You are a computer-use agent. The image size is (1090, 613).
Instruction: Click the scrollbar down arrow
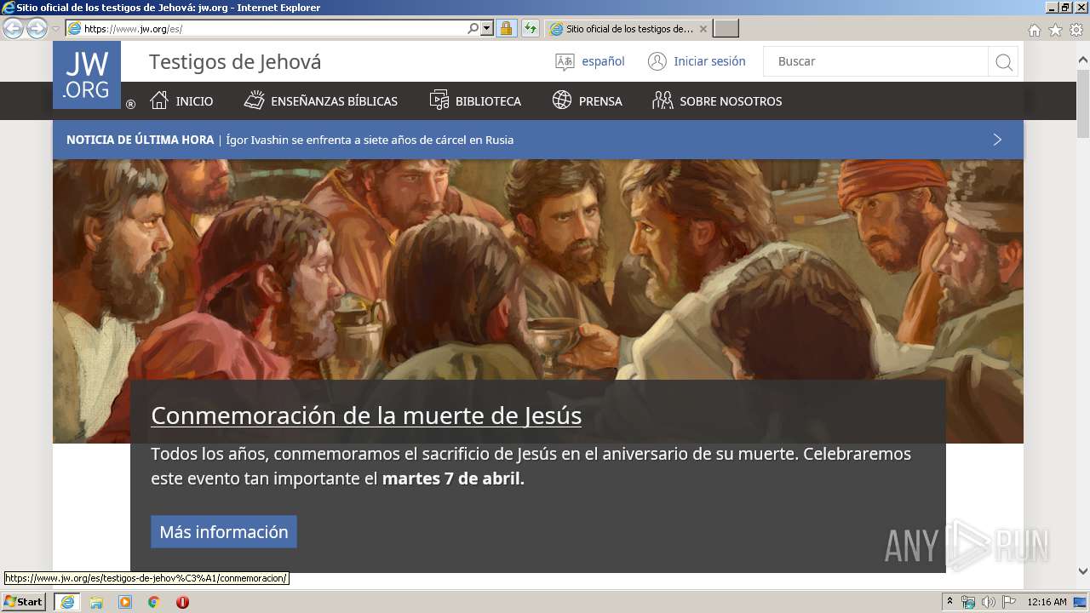(1083, 571)
